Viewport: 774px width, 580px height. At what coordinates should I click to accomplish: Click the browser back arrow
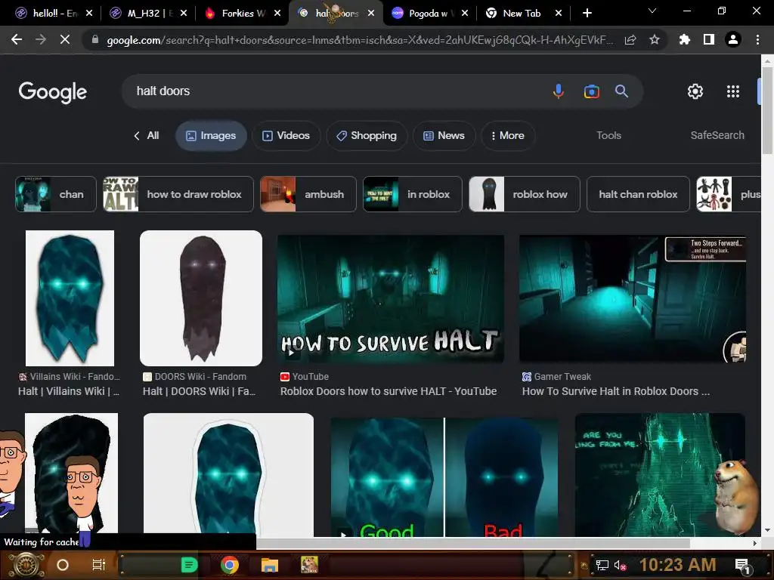tap(17, 39)
